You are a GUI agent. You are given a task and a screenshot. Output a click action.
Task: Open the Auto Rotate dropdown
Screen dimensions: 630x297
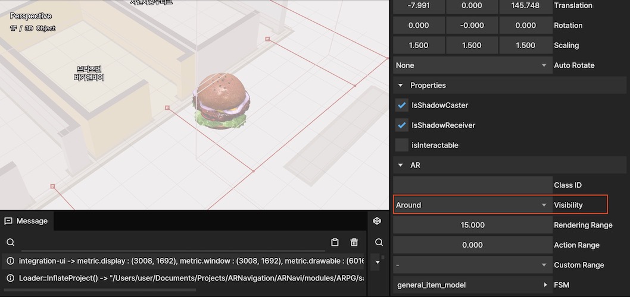pyautogui.click(x=472, y=65)
